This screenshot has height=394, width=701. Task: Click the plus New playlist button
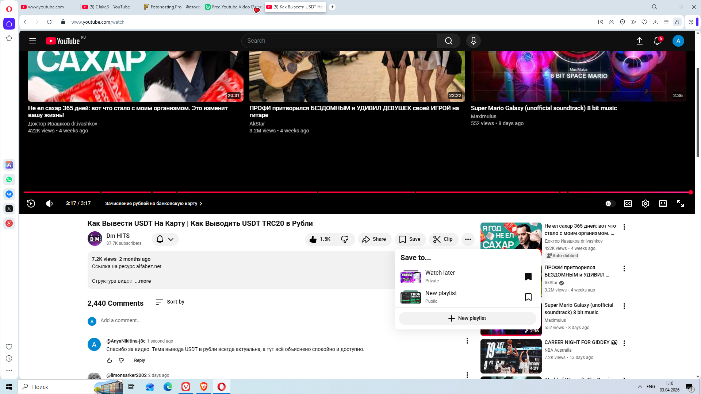click(467, 318)
